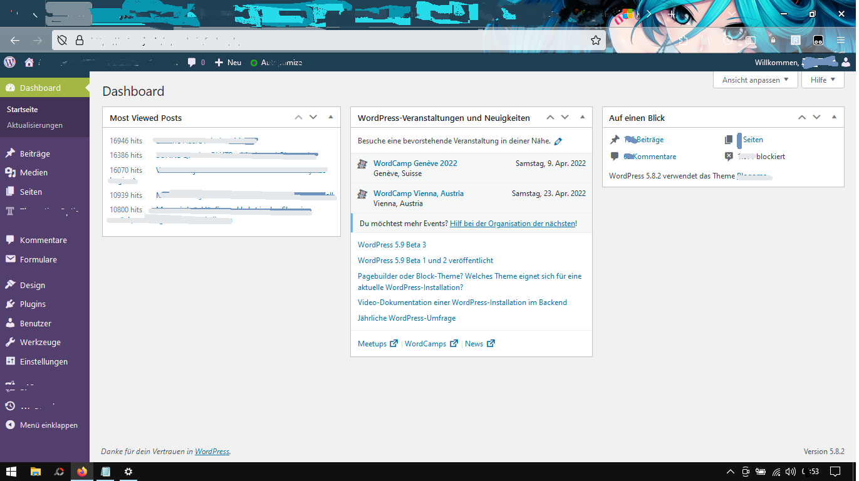Move Most Viewed Posts widget down
Viewport: 859px width, 481px height.
(x=314, y=117)
